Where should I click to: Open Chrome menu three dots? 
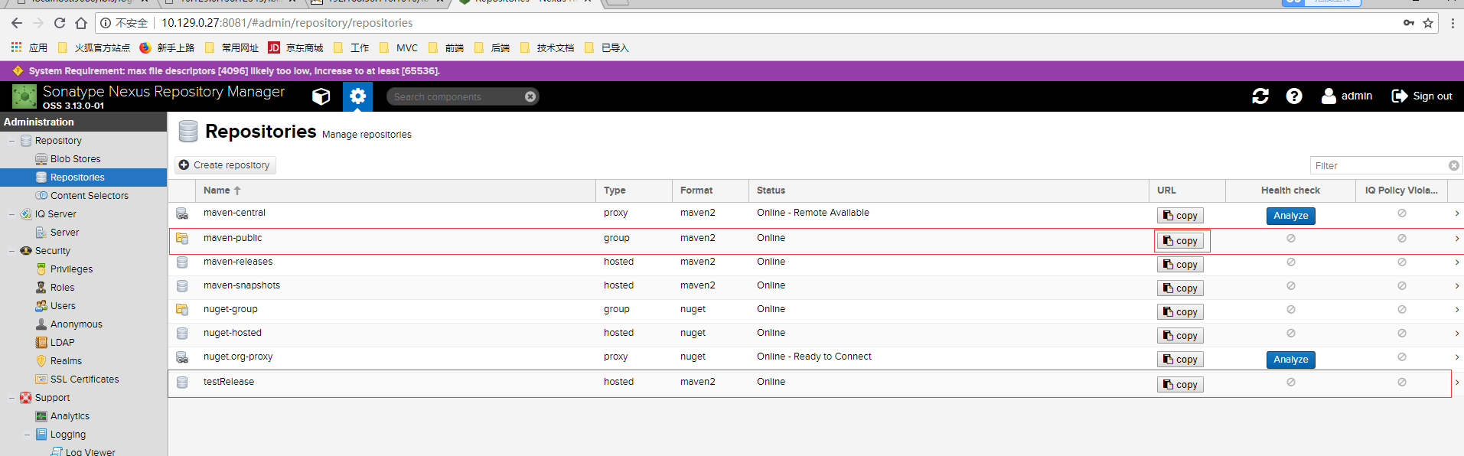point(1453,23)
